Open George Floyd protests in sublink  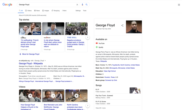[64, 81]
